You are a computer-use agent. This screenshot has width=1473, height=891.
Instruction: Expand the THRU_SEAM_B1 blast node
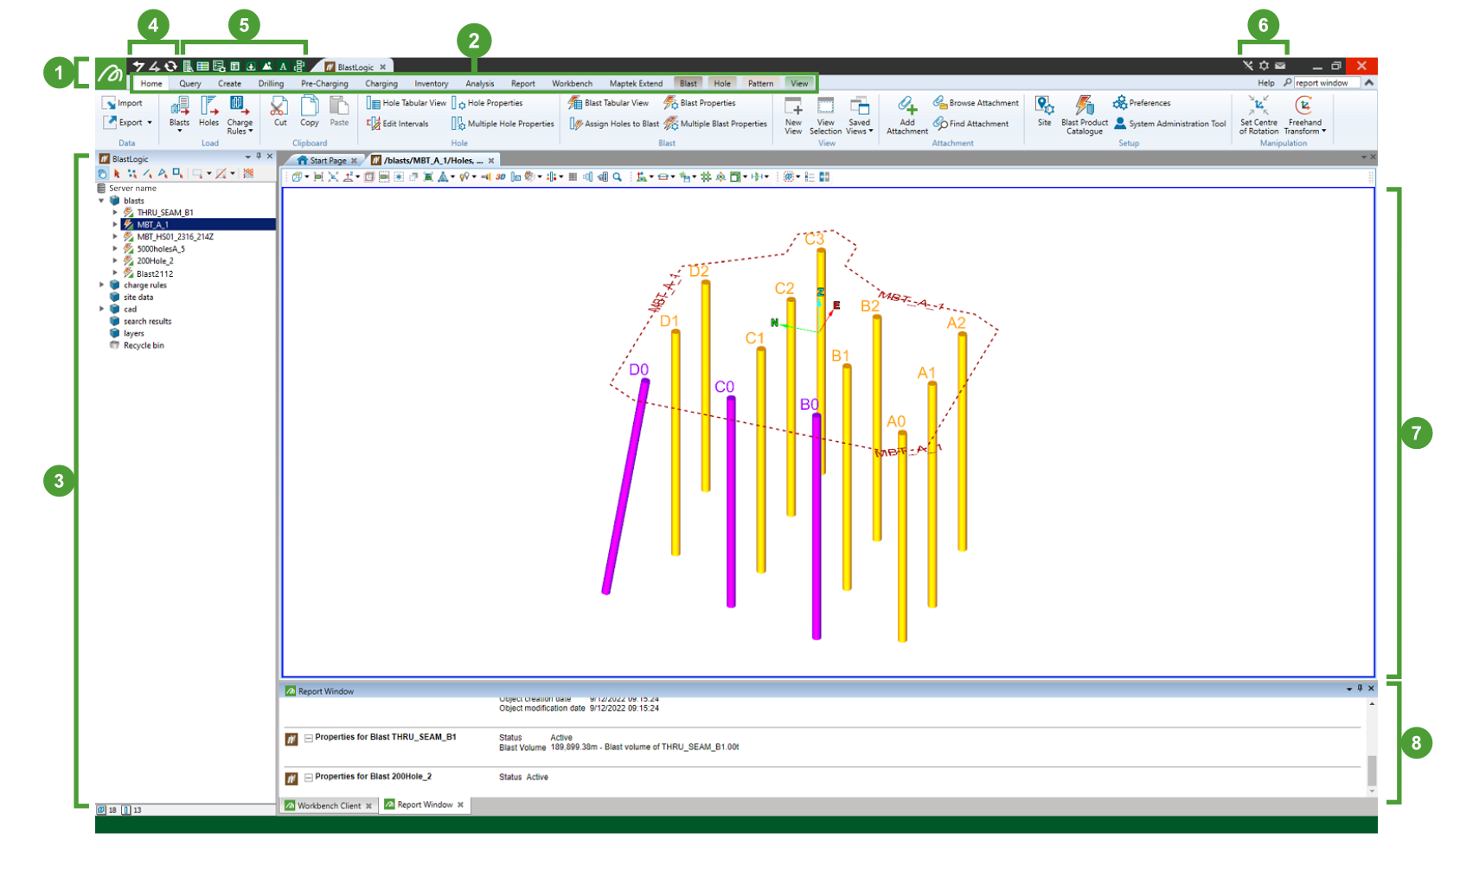[115, 213]
